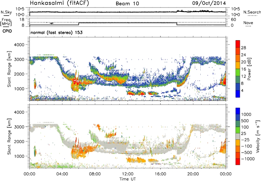Pick the red top segment of power colorbar
261x181 pixels.
238,44
